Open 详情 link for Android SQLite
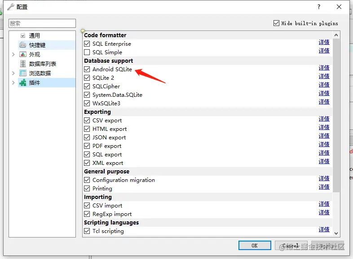Screen dimensions: 353x259 point(324,68)
